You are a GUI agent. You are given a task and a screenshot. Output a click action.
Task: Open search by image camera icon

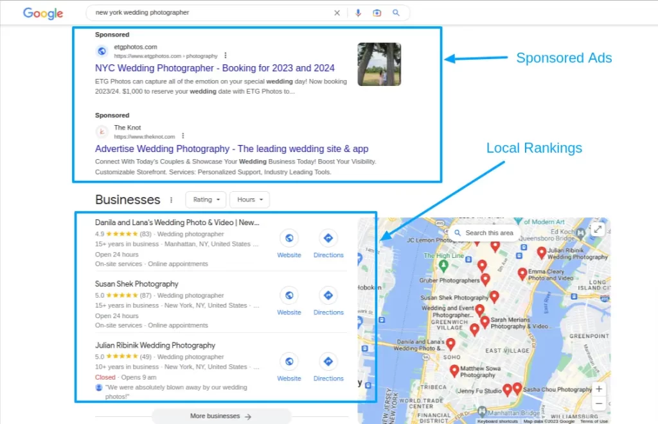[377, 13]
